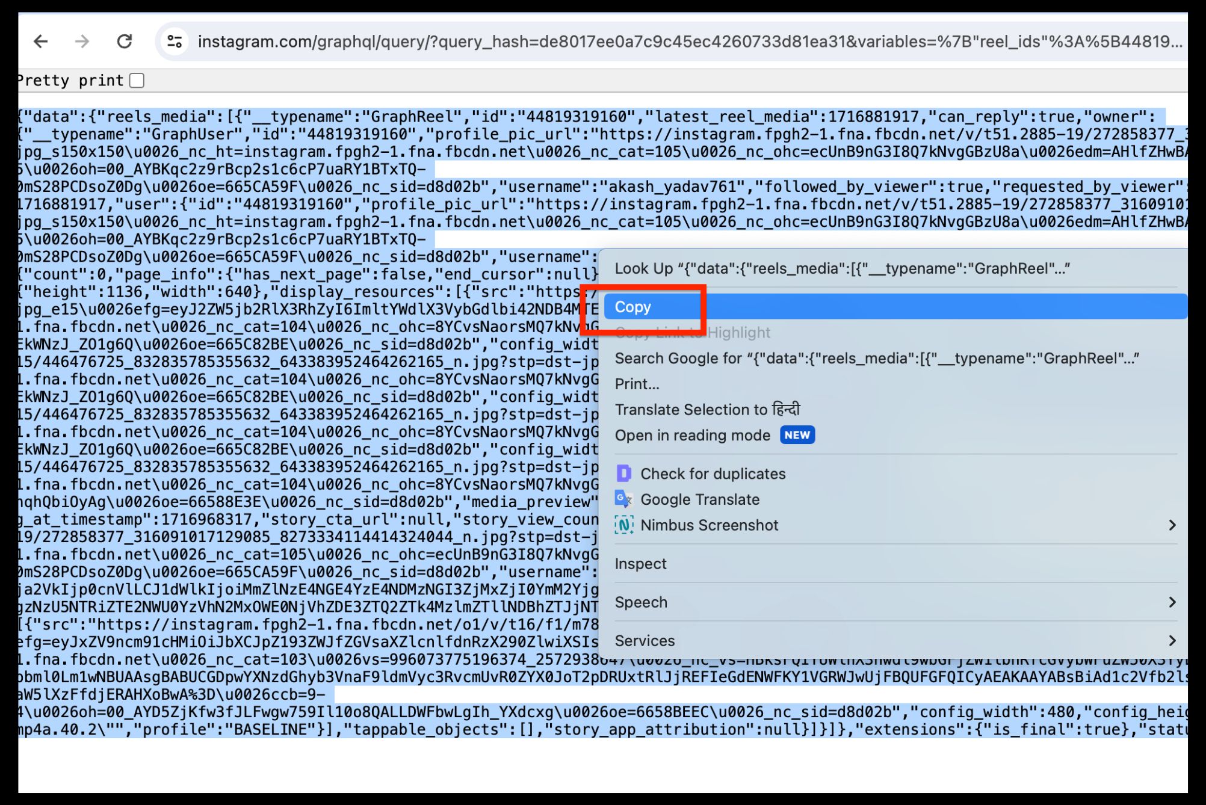
Task: Click the browser forward arrow
Action: tap(82, 42)
